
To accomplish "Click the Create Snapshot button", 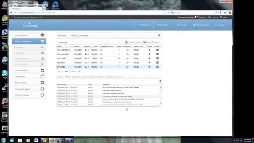I will point(151,42).
